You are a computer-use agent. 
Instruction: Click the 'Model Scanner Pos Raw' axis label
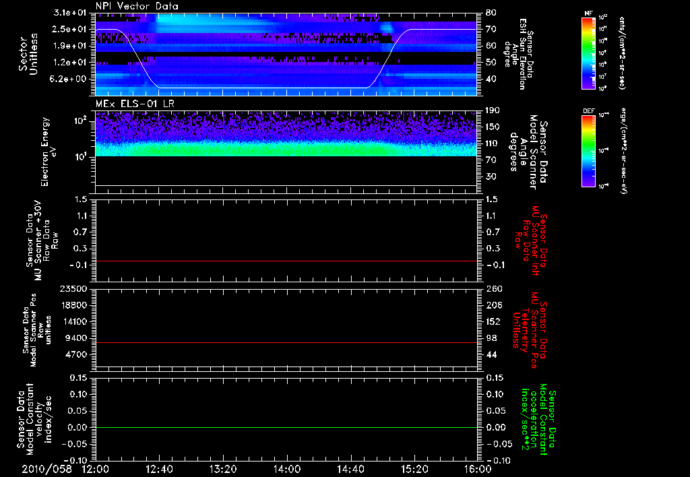(x=37, y=330)
